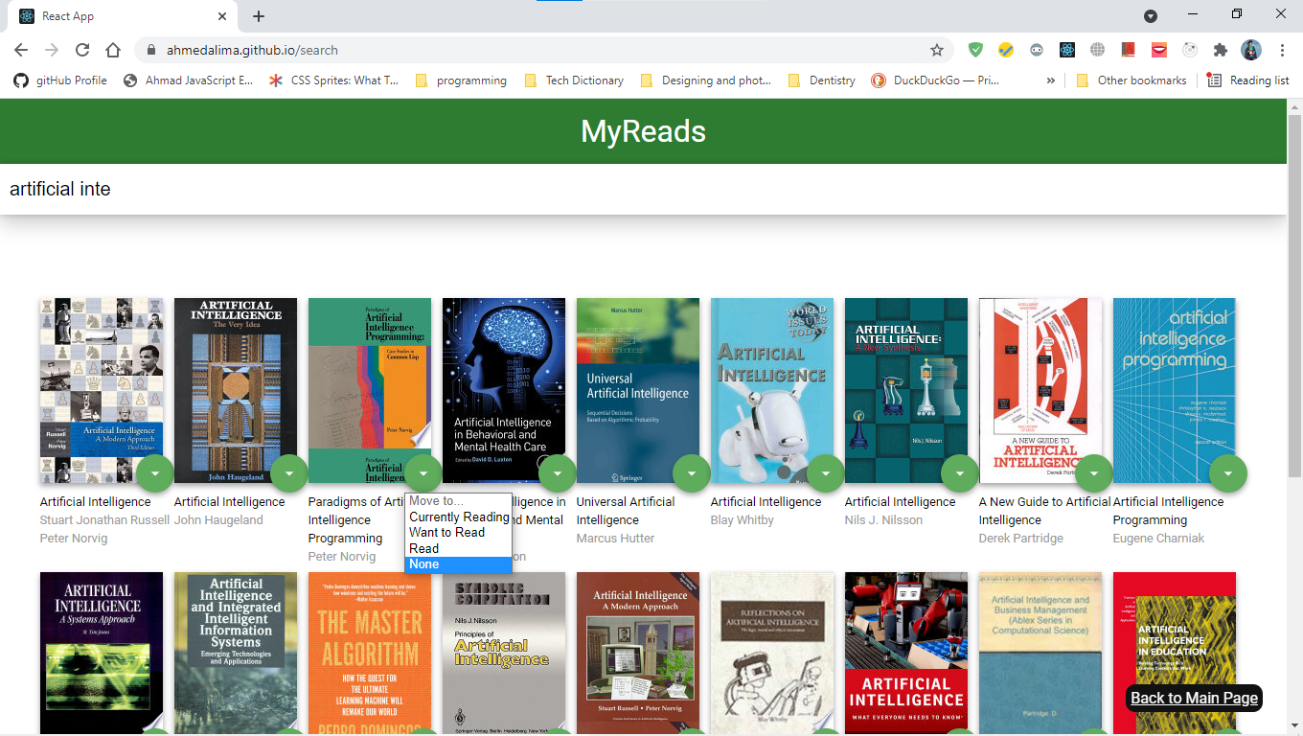Click the Master Algorithm book cover
Screen dimensions: 1303x736
pyautogui.click(x=370, y=654)
